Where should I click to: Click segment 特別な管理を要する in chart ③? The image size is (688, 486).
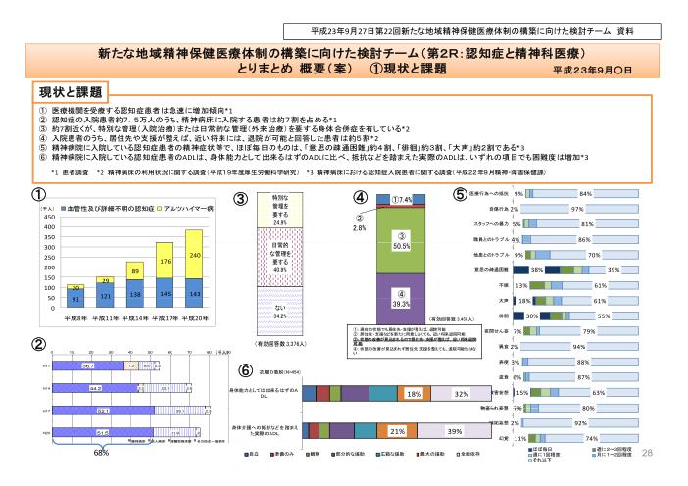tap(280, 210)
